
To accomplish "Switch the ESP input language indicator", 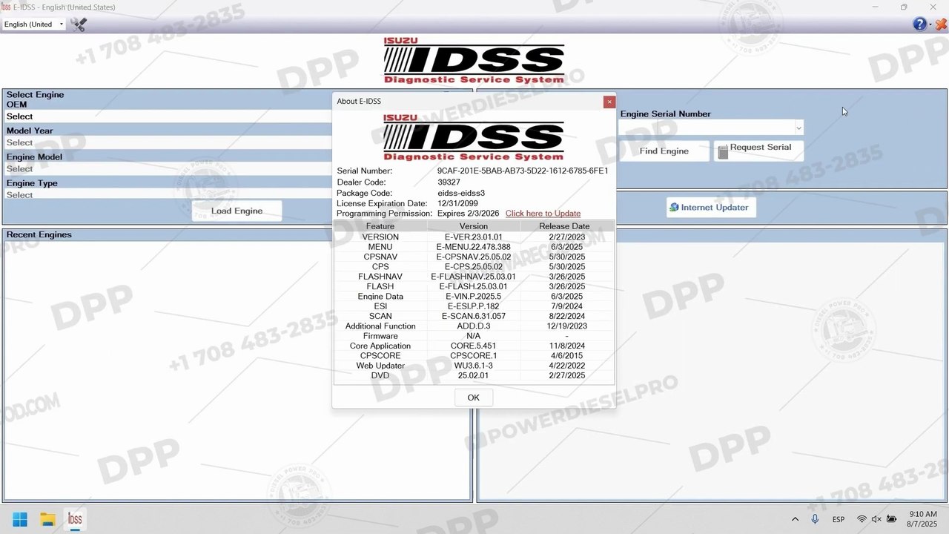I will [839, 519].
